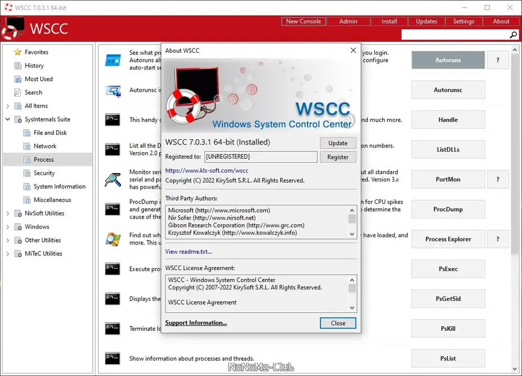Click the ProcDump console icon in list
Image resolution: width=522 pixels, height=376 pixels.
(x=113, y=210)
